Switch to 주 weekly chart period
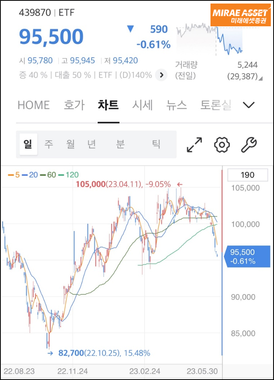Viewport: 274px width, 380px height. [x=51, y=144]
